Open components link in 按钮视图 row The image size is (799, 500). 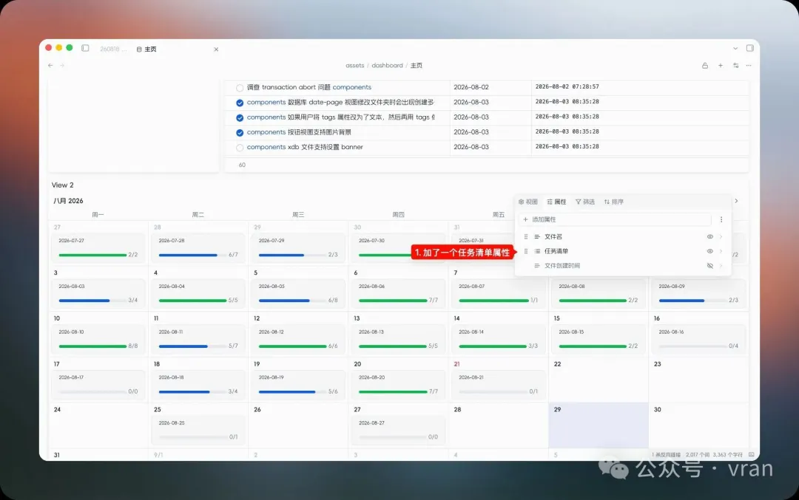[266, 131]
